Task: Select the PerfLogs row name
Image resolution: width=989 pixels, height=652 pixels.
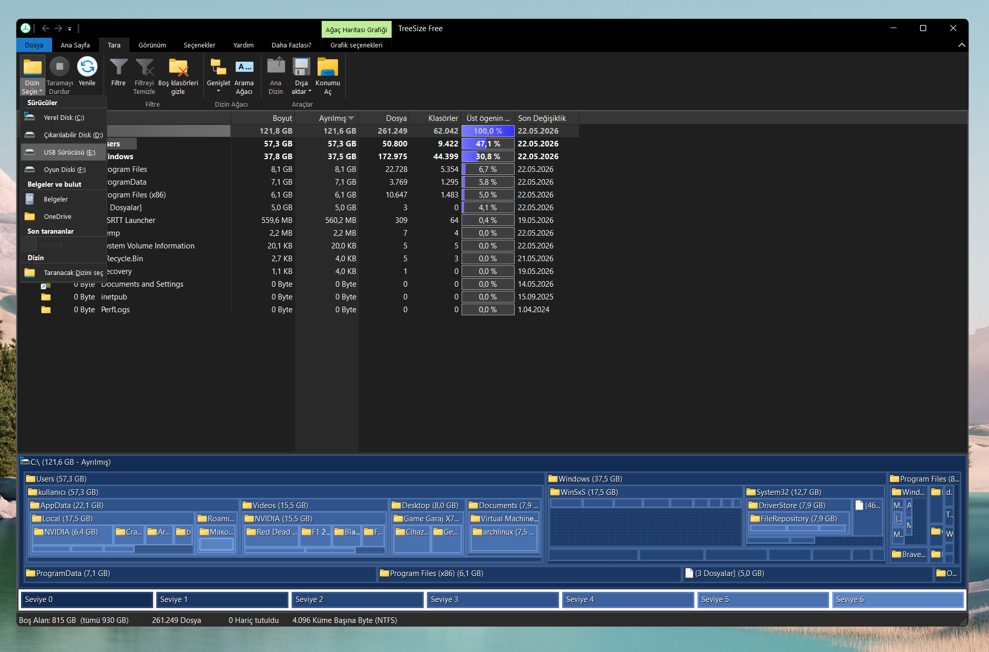Action: point(115,310)
